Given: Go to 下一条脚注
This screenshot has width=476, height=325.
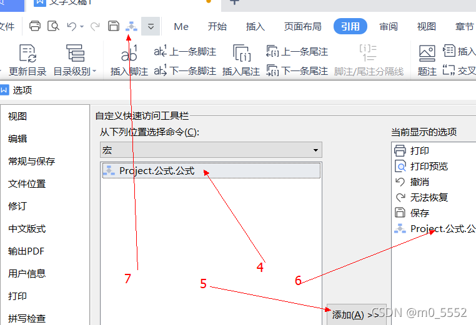Looking at the screenshot, I should tap(185, 71).
